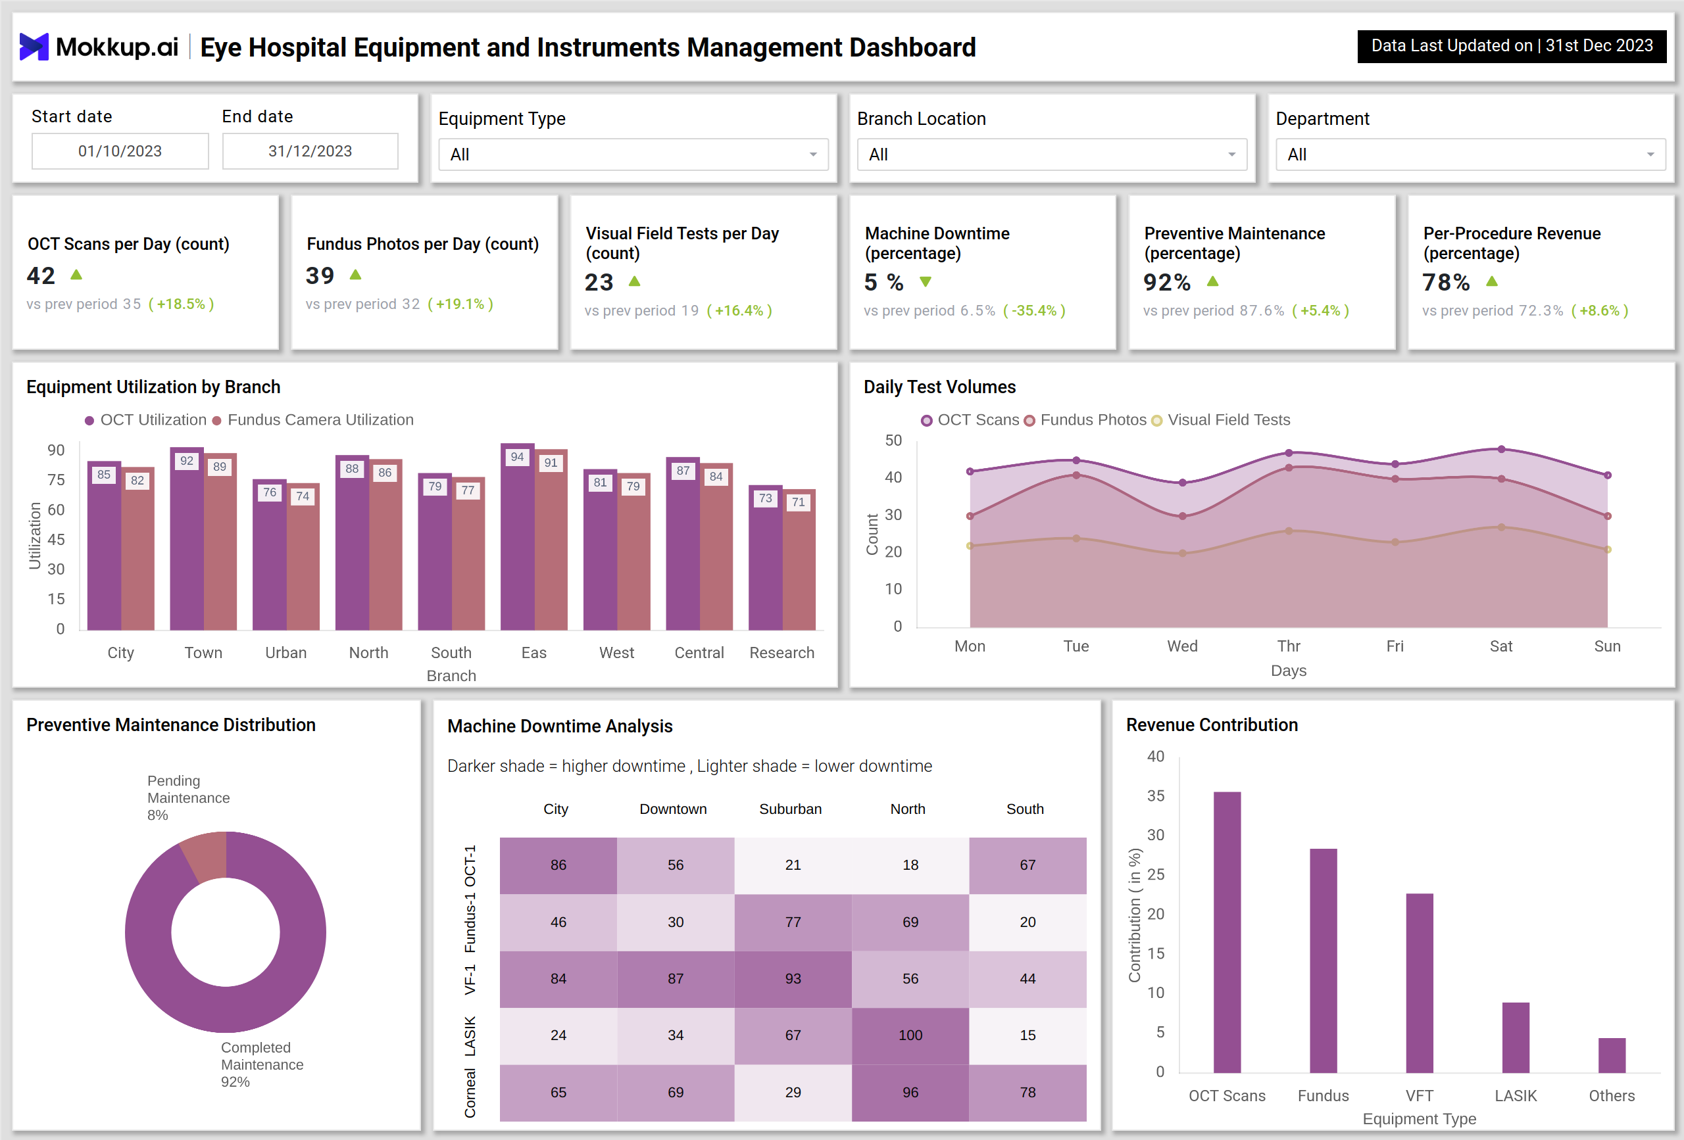Open the Branch Location dropdown
This screenshot has height=1140, width=1684.
pyautogui.click(x=1051, y=154)
